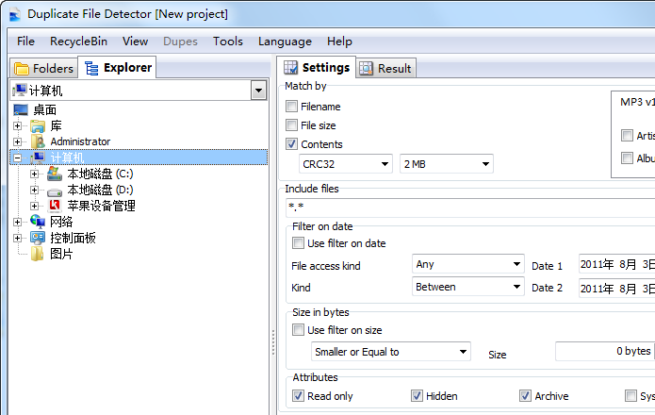Uncheck the Hidden attribute
This screenshot has height=415, width=655.
click(x=417, y=395)
